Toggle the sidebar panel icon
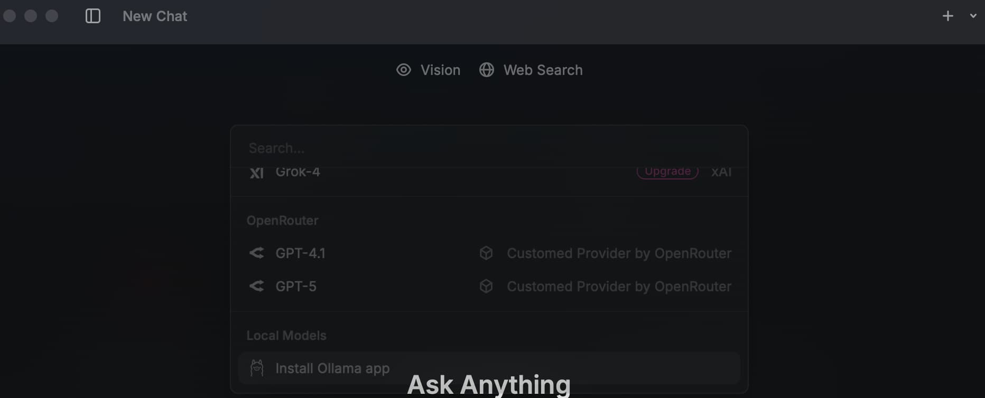The width and height of the screenshot is (985, 398). point(93,16)
